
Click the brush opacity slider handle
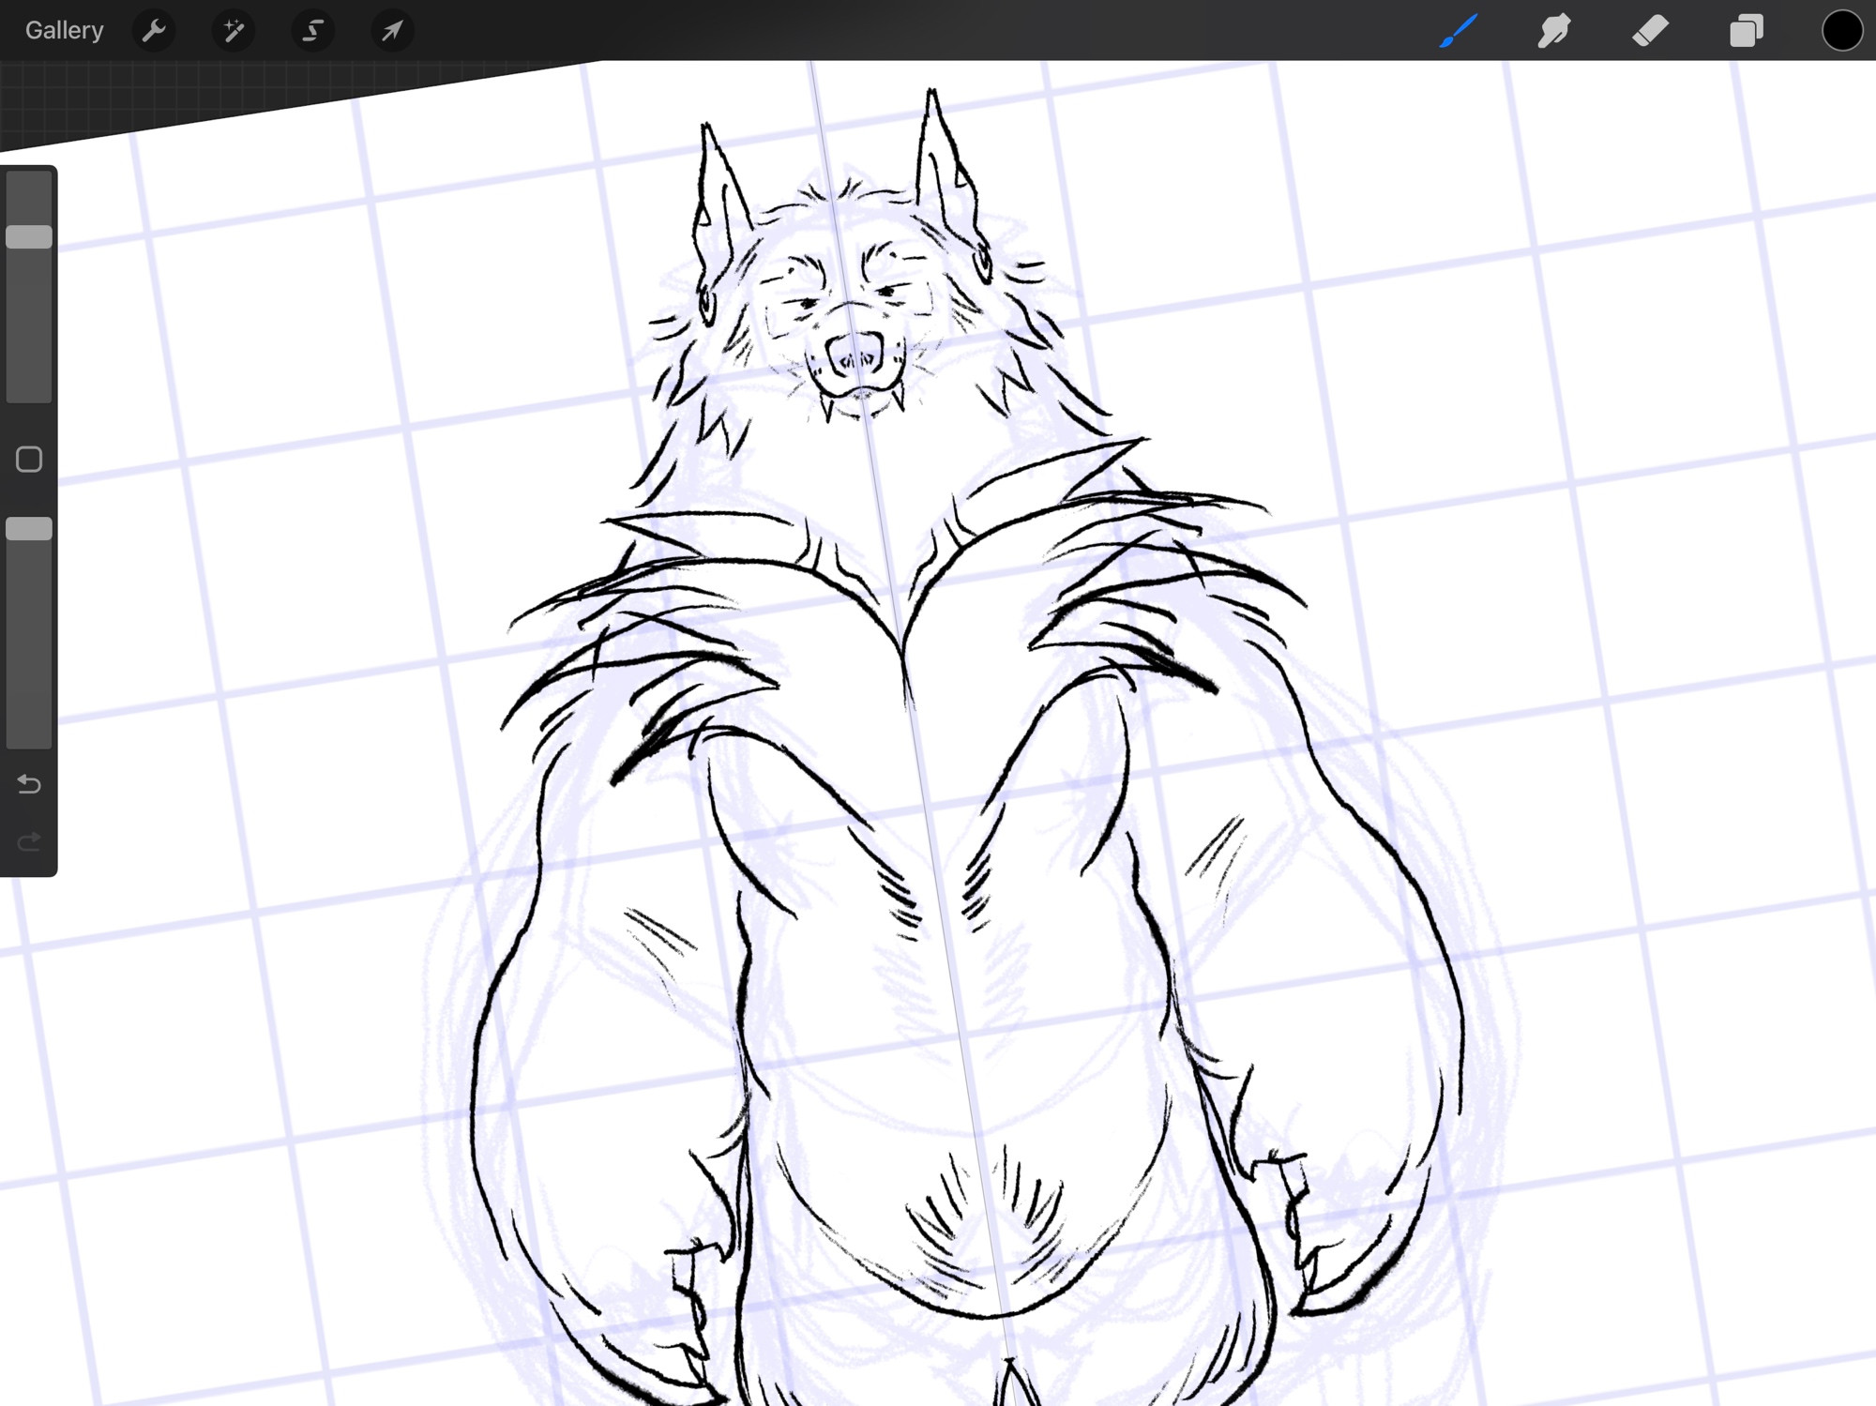tap(29, 529)
